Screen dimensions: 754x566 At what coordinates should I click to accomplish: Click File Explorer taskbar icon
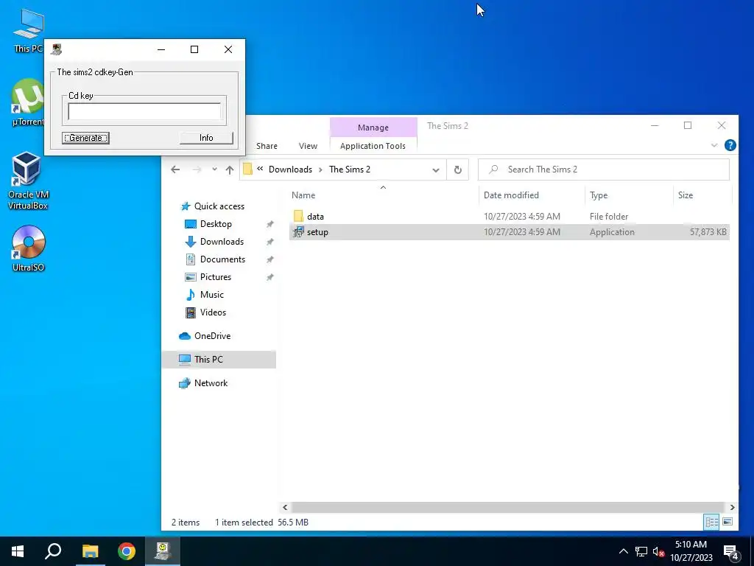tap(90, 551)
